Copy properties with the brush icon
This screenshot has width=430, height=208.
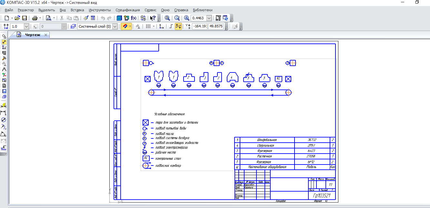coord(86,18)
